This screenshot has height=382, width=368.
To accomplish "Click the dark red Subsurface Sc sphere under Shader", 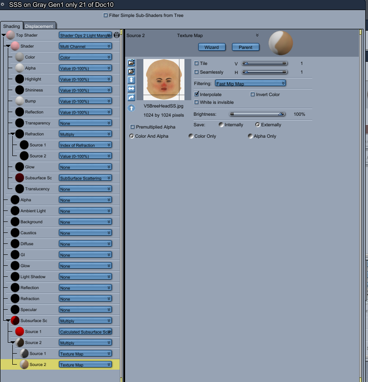I will point(20,178).
